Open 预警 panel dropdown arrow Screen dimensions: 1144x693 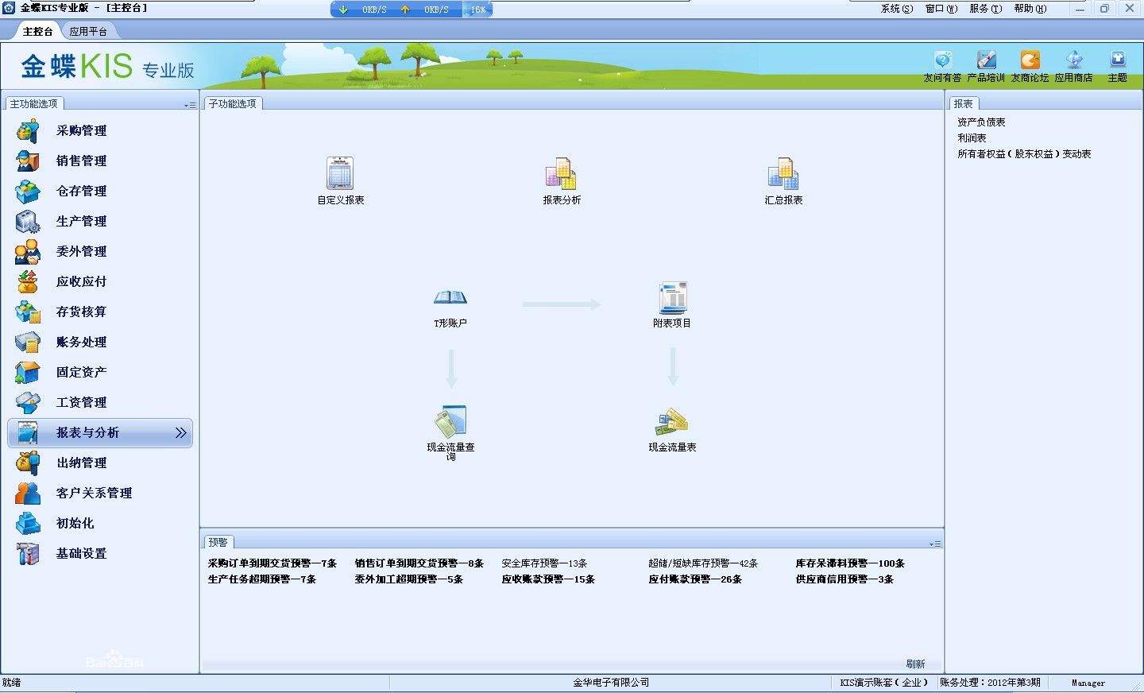point(935,544)
